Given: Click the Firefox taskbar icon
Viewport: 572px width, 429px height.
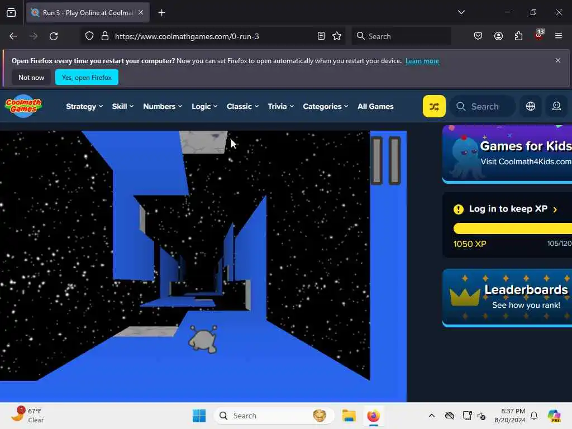Looking at the screenshot, I should click(x=373, y=416).
